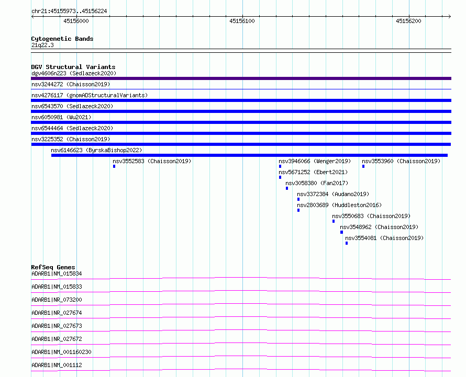Open variant nsv4276117 (gnomADStructuralVariants)

point(90,95)
